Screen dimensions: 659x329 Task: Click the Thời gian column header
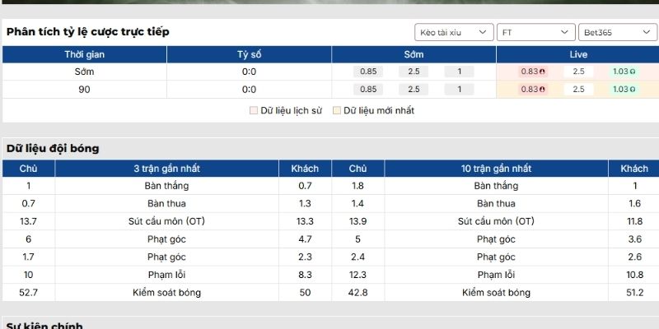(x=85, y=54)
